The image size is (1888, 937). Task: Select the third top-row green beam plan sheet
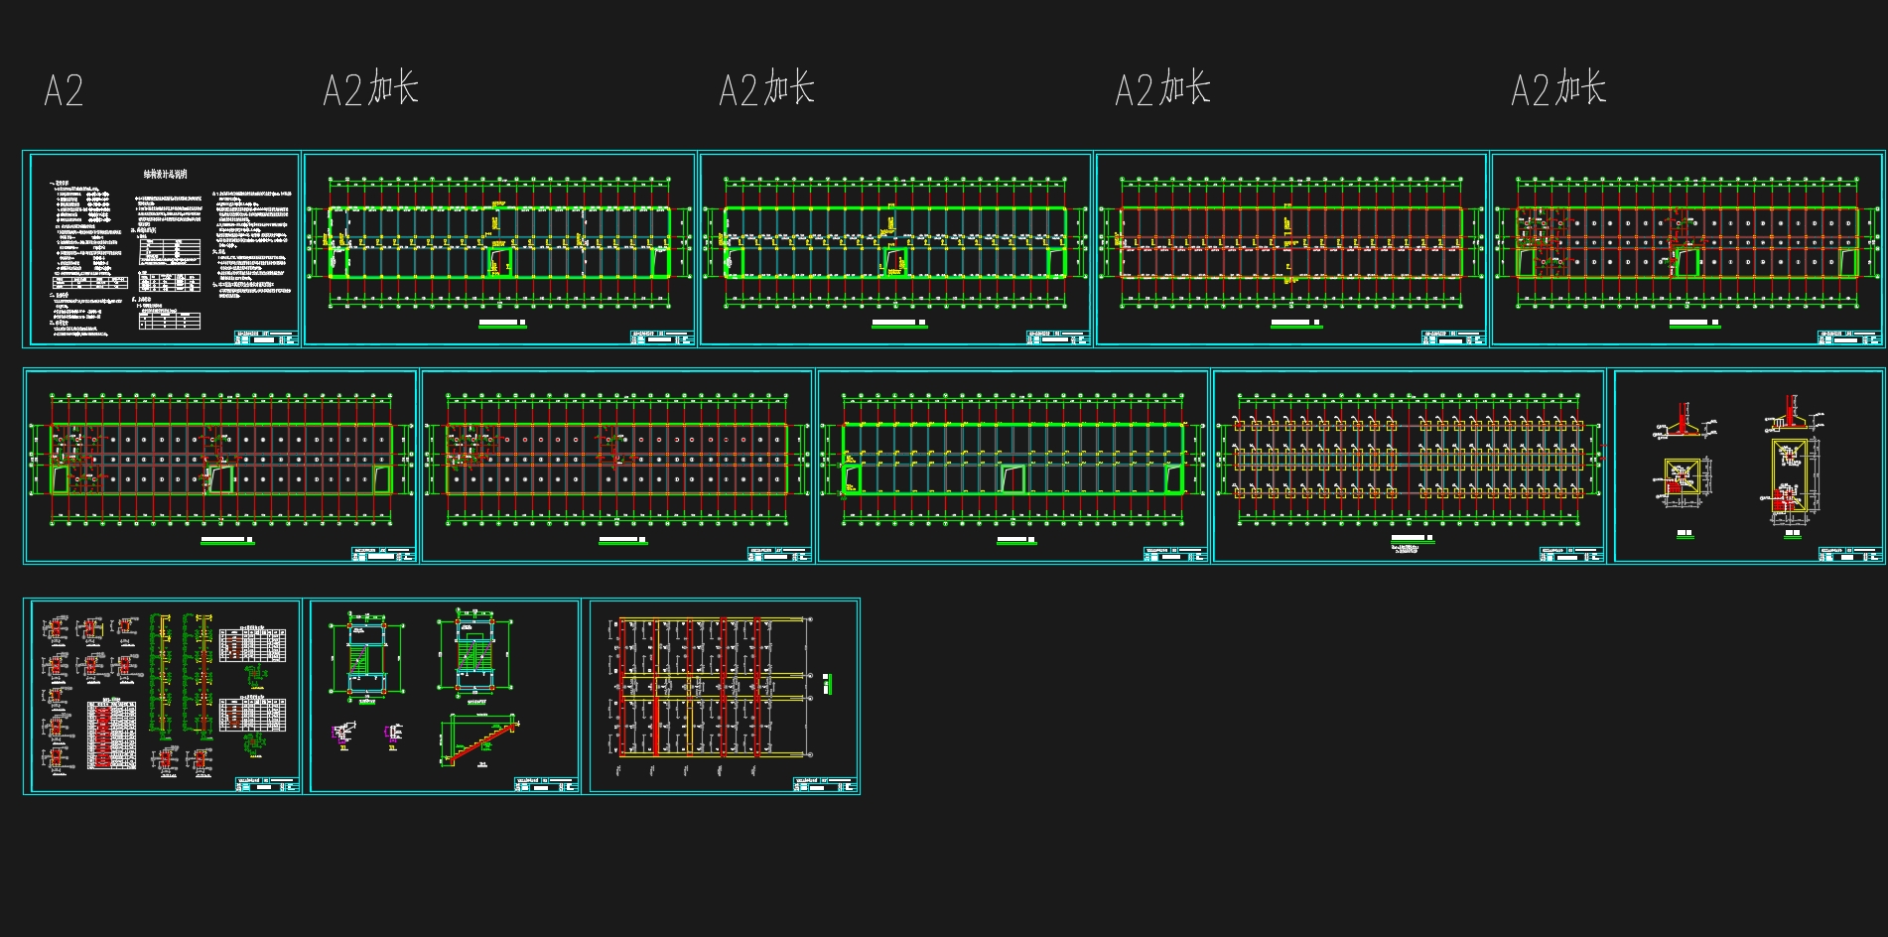coord(895,249)
